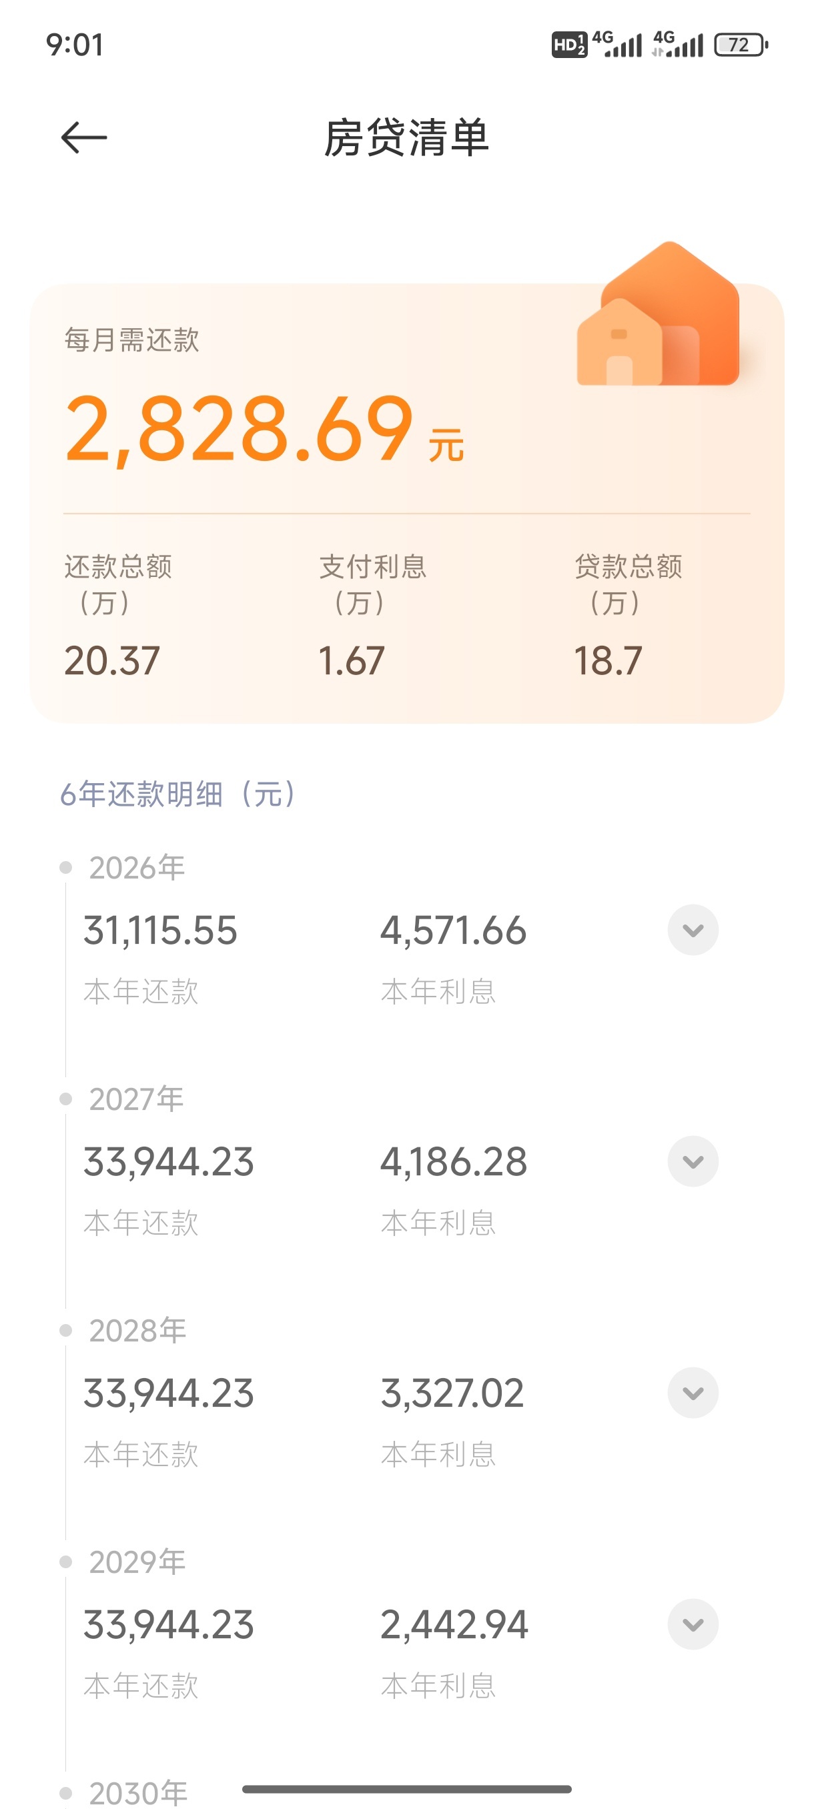Image resolution: width=814 pixels, height=1809 pixels.
Task: Expand the 2028年 repayment details
Action: point(693,1393)
